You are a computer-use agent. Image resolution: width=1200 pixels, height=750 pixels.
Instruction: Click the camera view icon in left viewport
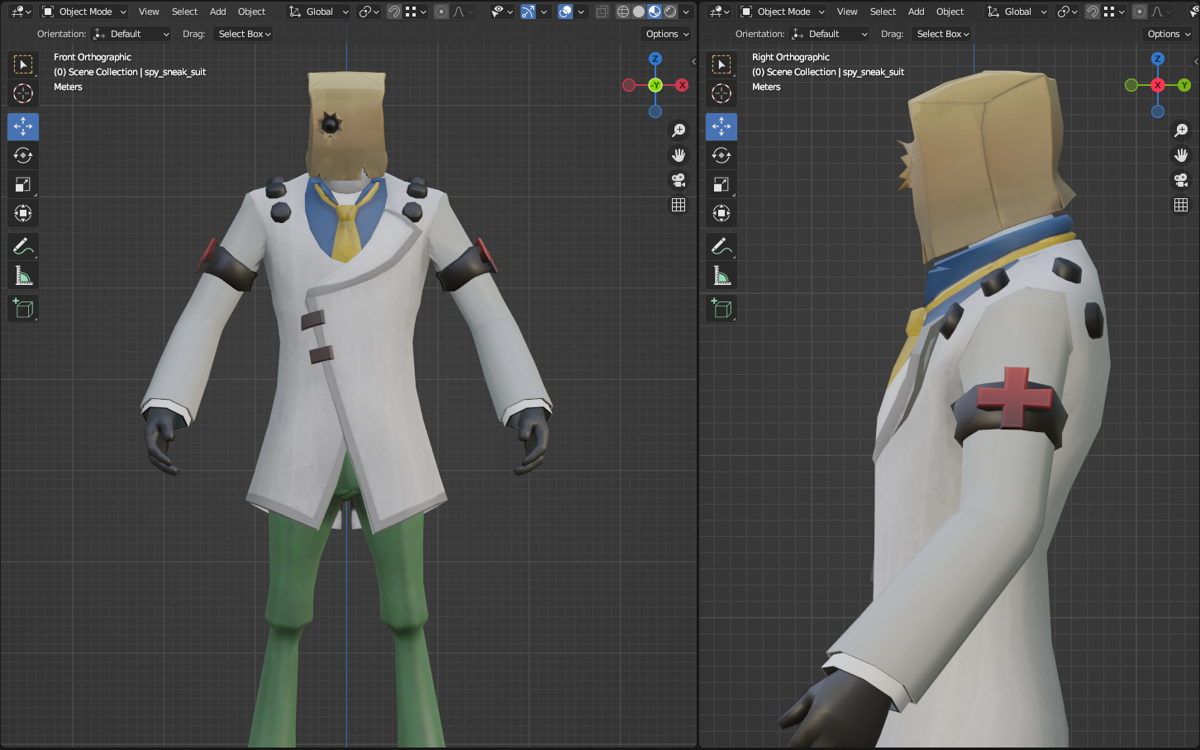click(x=679, y=180)
